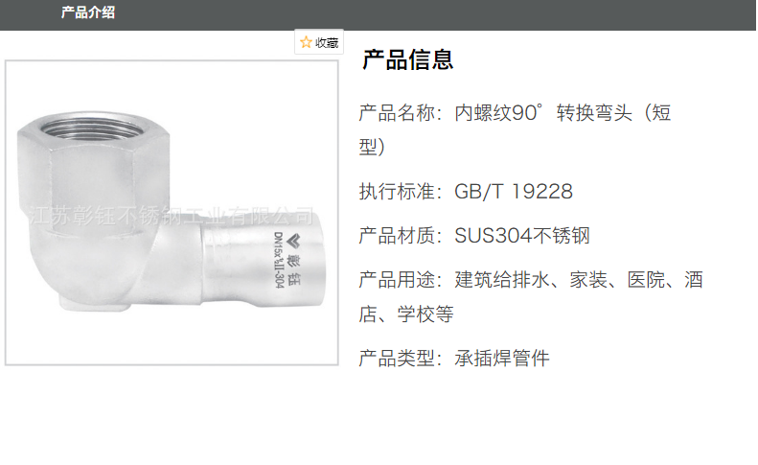
Task: Click the star favorite icon
Action: pos(306,42)
